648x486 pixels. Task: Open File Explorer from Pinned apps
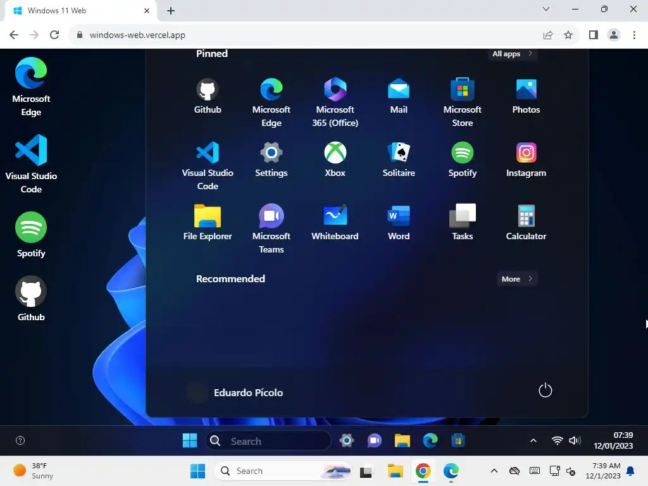pyautogui.click(x=208, y=223)
